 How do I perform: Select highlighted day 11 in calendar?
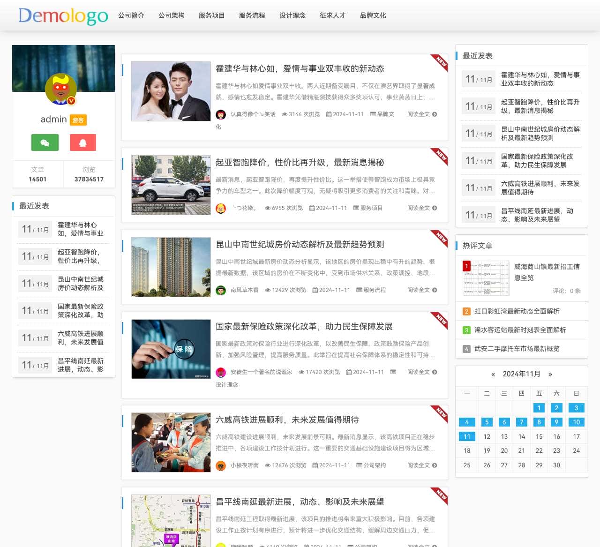(x=467, y=436)
